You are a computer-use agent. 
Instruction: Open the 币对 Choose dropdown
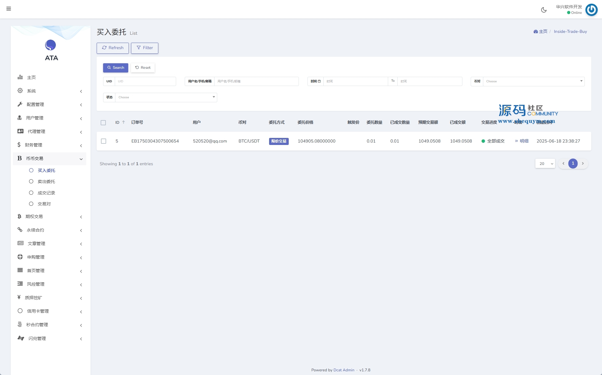(x=534, y=81)
